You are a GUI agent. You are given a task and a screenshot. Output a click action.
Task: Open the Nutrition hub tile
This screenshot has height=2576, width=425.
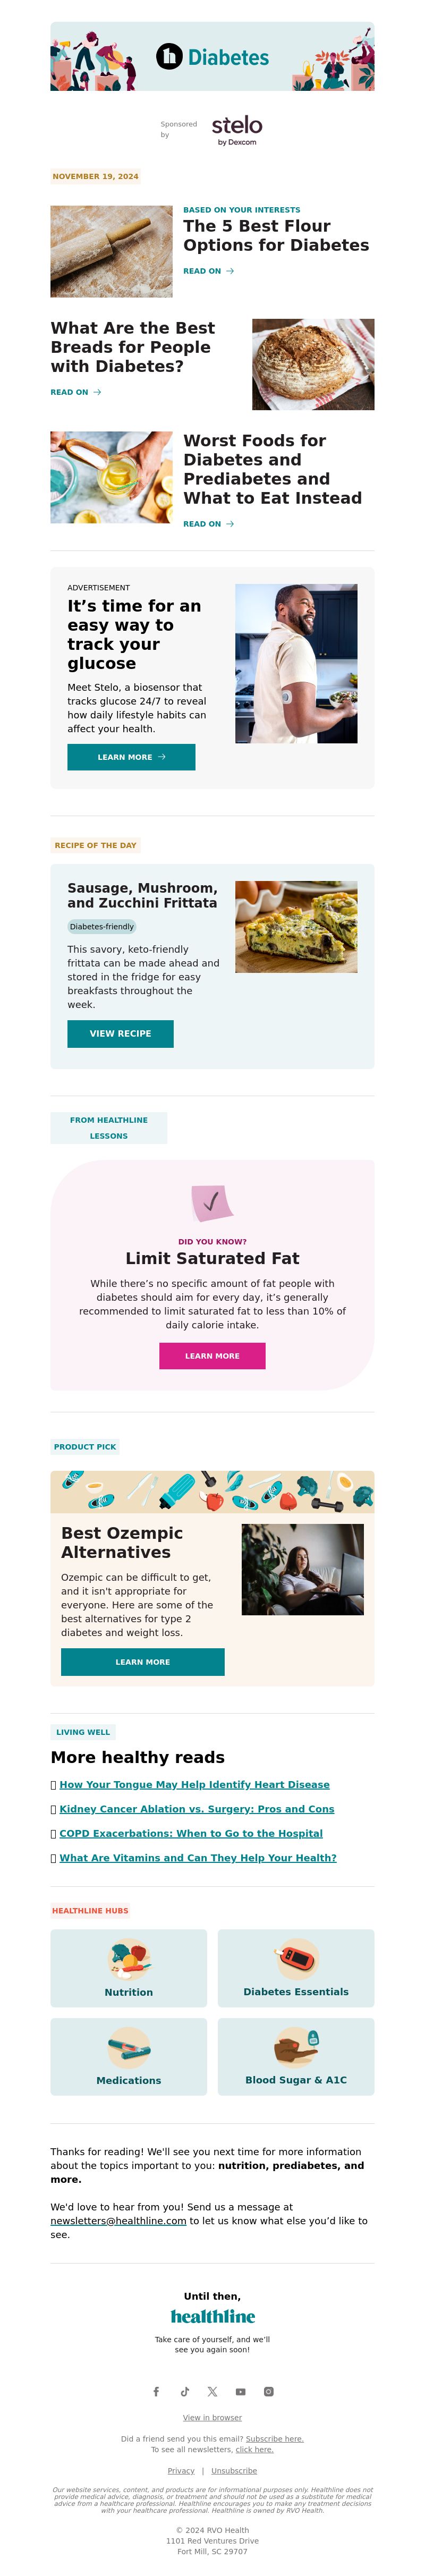(129, 1967)
